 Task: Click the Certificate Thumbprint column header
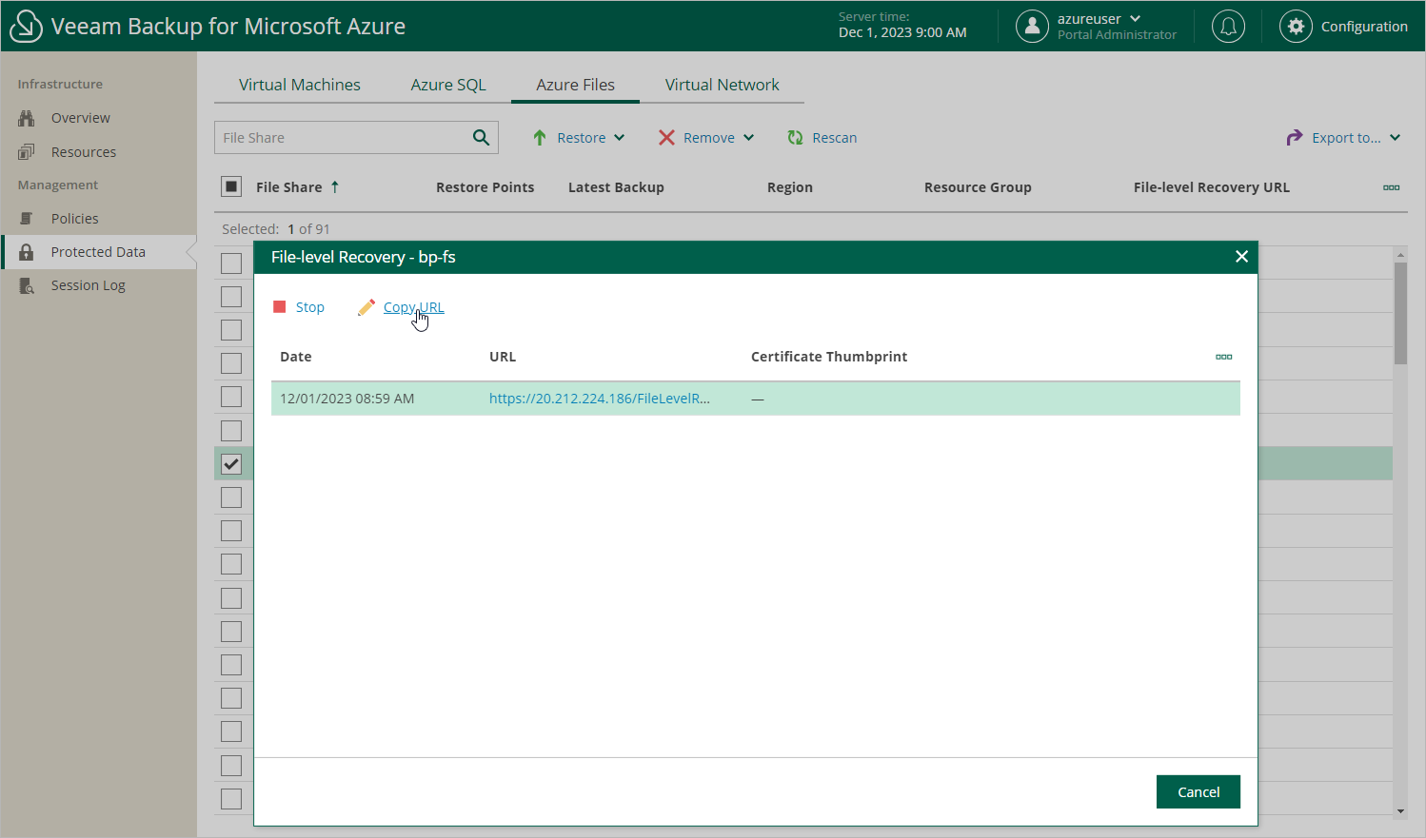[829, 357]
